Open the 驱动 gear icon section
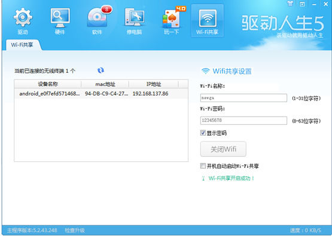This screenshot has width=332, height=236. coord(23,21)
